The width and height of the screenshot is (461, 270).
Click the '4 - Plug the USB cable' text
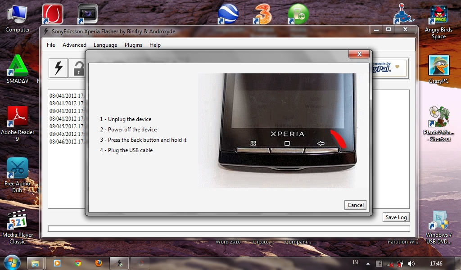(127, 150)
